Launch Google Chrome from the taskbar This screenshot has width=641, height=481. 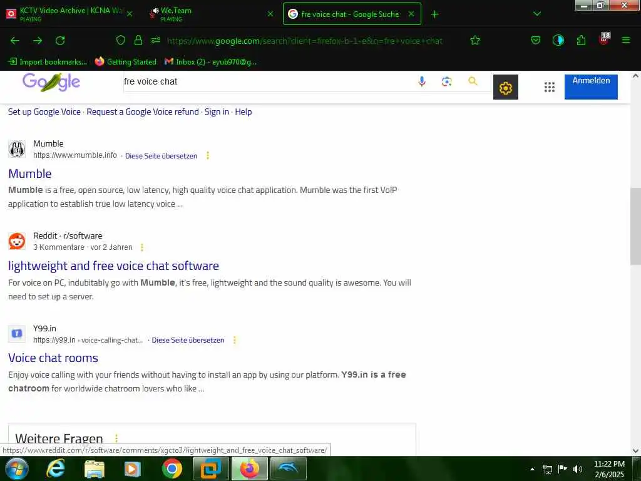172,468
